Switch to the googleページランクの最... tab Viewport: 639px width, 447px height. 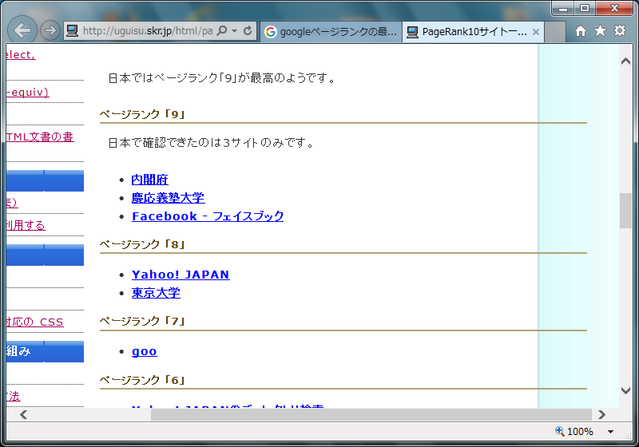(x=331, y=31)
